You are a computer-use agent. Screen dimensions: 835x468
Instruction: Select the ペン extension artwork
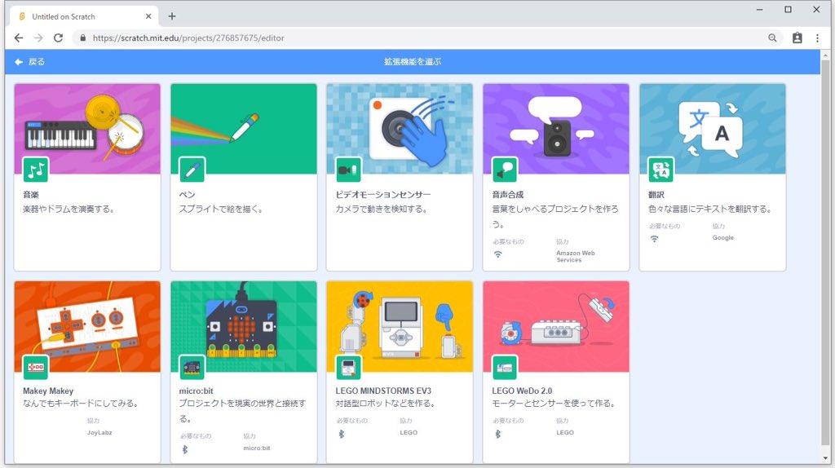click(x=244, y=129)
